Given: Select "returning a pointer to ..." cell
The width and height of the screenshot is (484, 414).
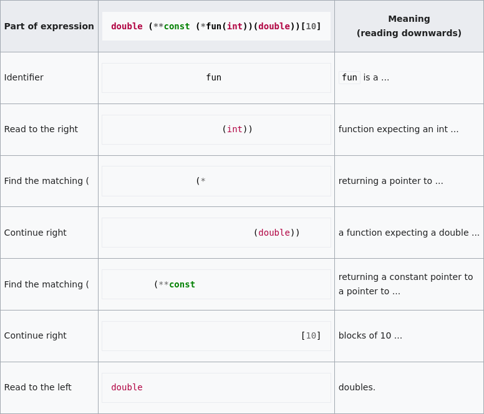Looking at the screenshot, I should 390,181.
